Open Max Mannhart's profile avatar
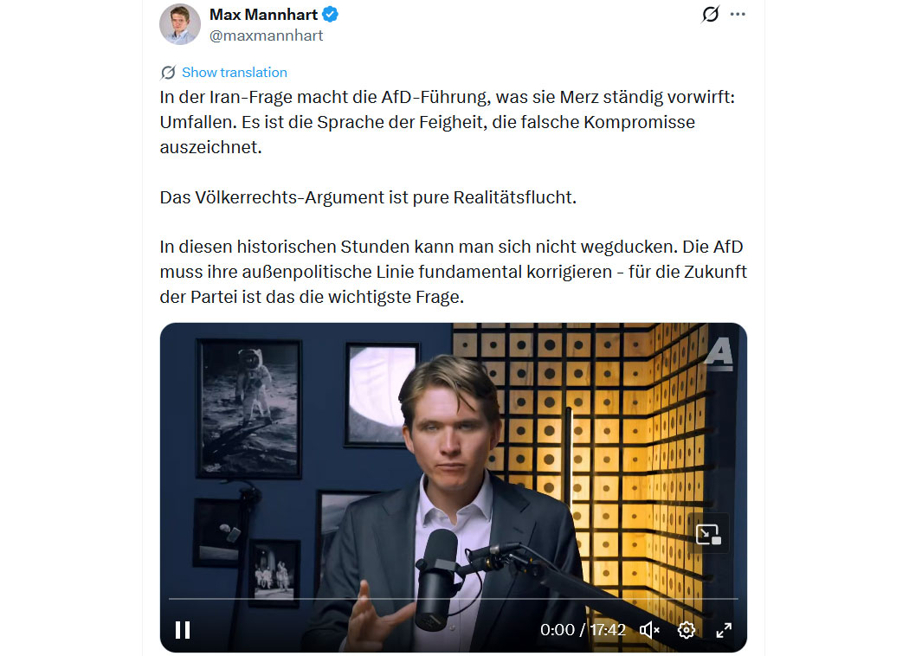This screenshot has width=909, height=656. pyautogui.click(x=180, y=24)
